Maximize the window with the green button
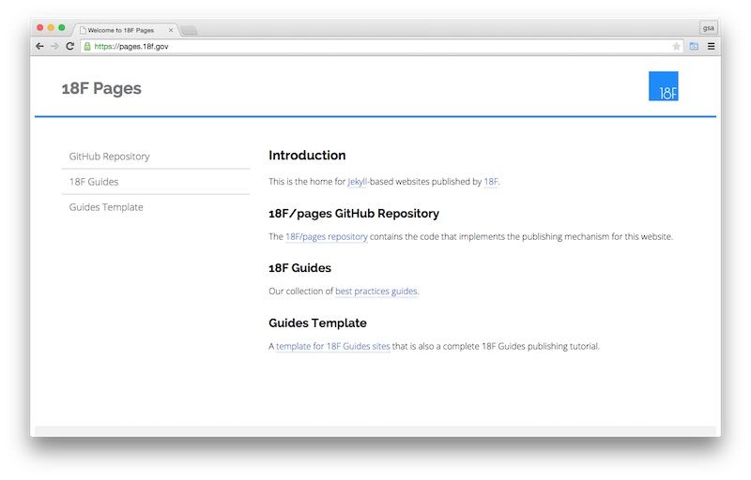Screen dimensions: 751x480 62,28
